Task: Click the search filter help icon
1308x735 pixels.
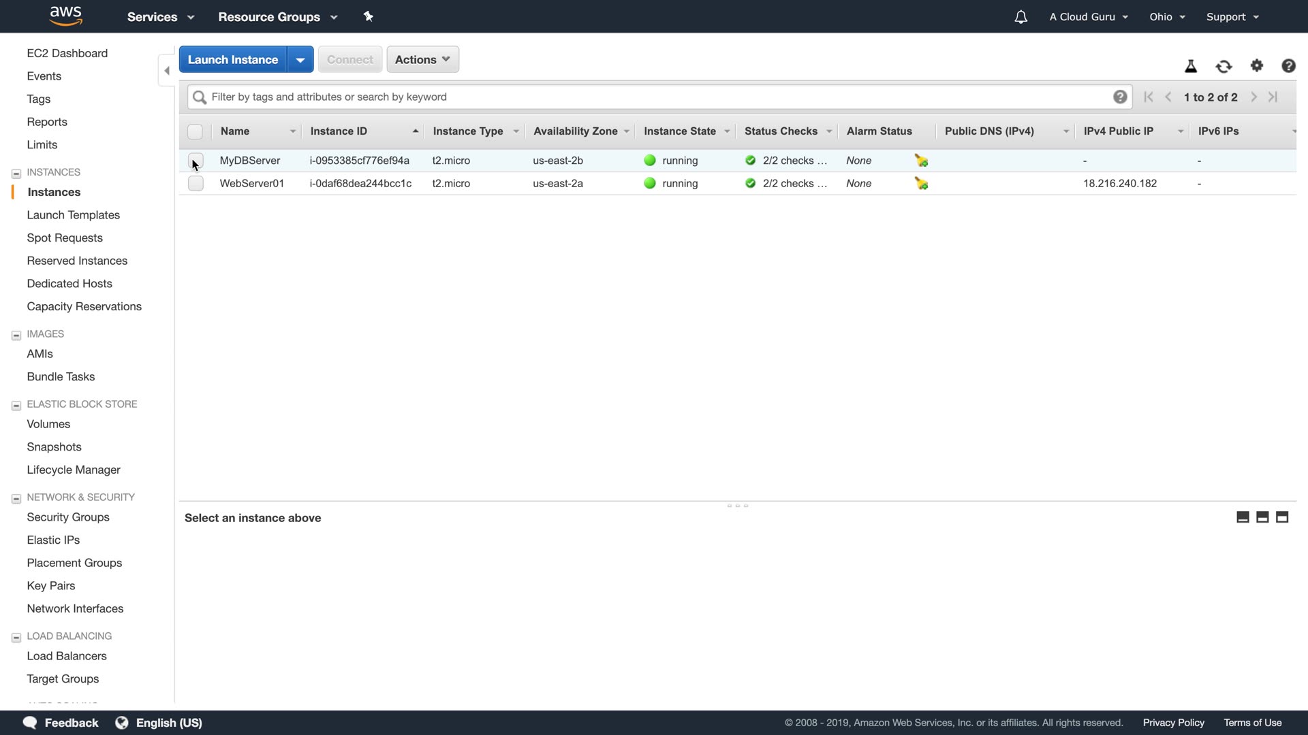Action: [x=1120, y=97]
